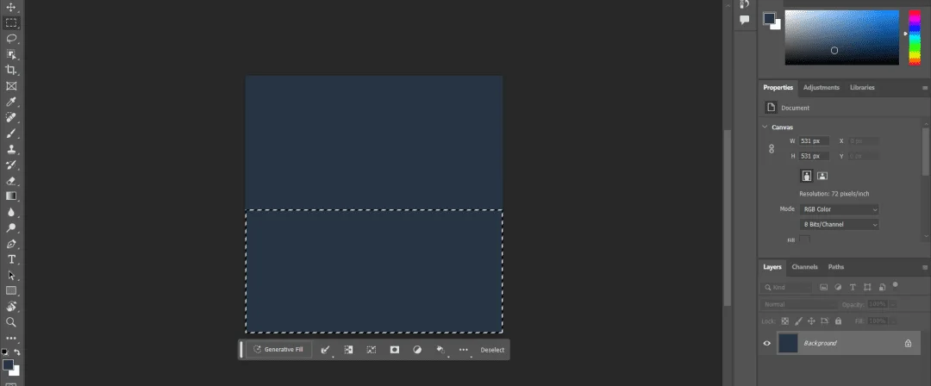This screenshot has height=386, width=931.
Task: Click Deselect in the contextual bar
Action: (492, 350)
